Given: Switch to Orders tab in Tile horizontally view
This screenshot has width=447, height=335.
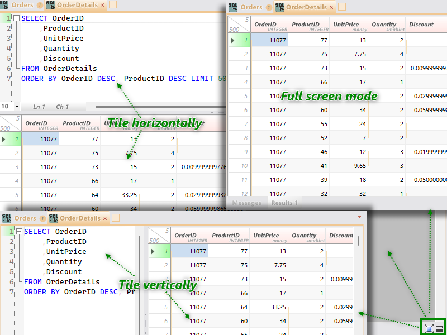Looking at the screenshot, I should coord(22,5).
